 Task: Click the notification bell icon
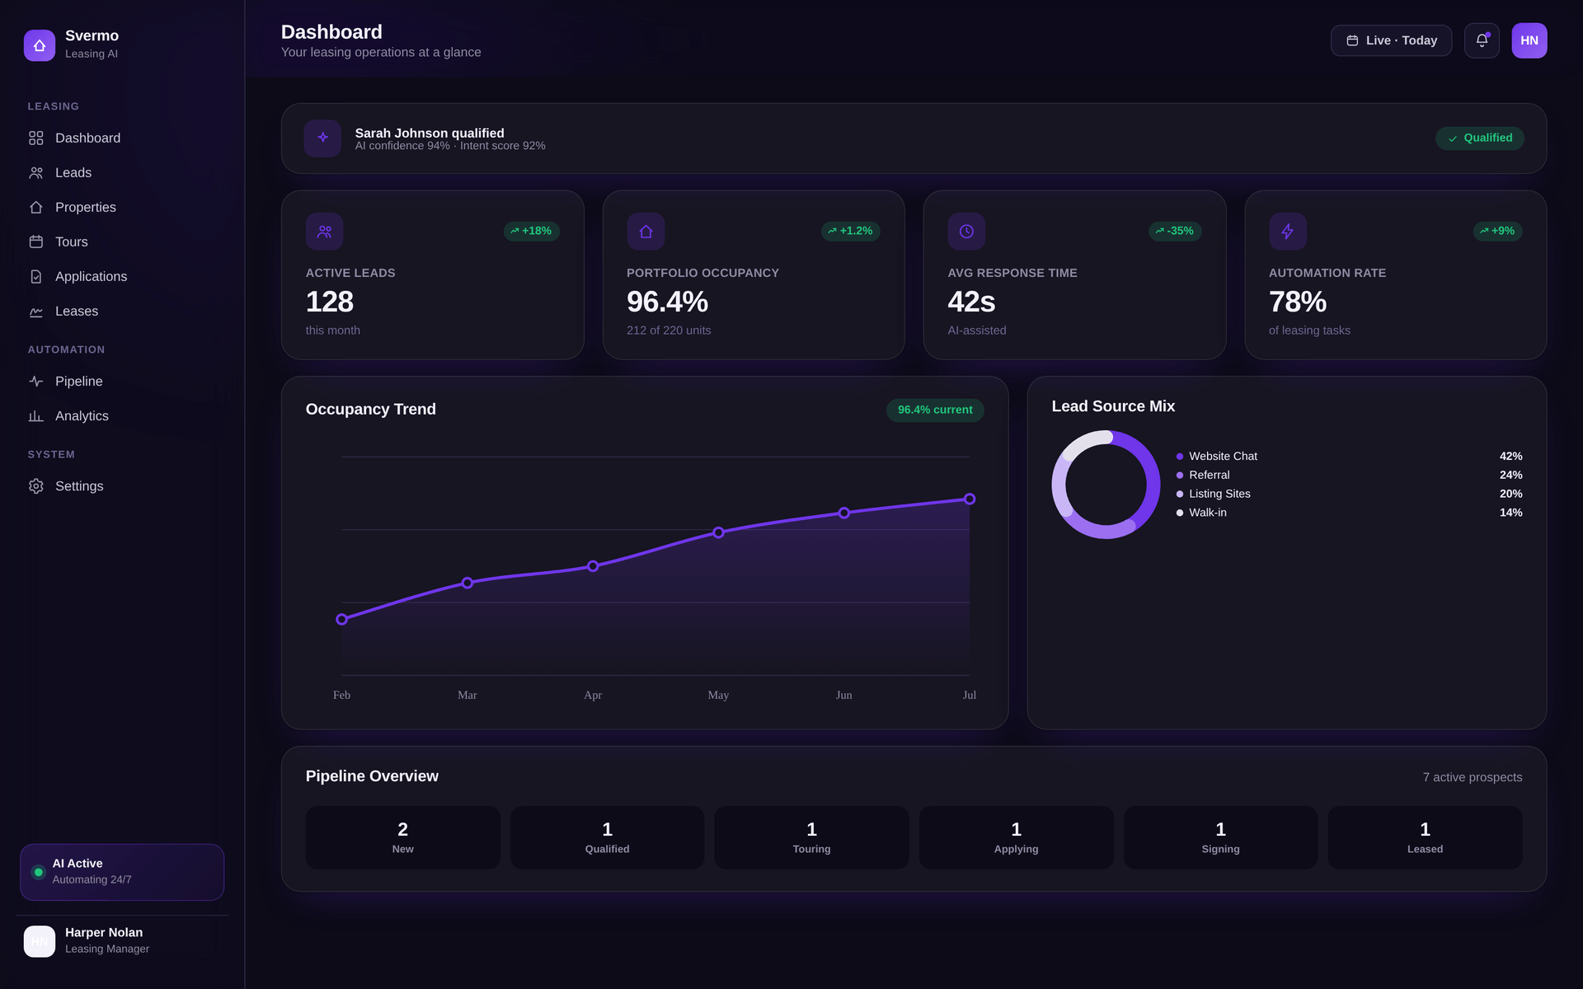point(1482,40)
